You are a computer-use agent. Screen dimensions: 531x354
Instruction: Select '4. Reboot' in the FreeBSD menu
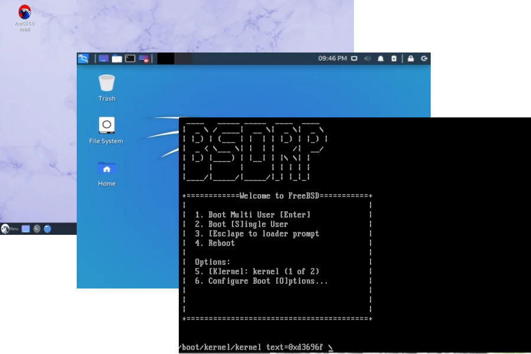215,243
